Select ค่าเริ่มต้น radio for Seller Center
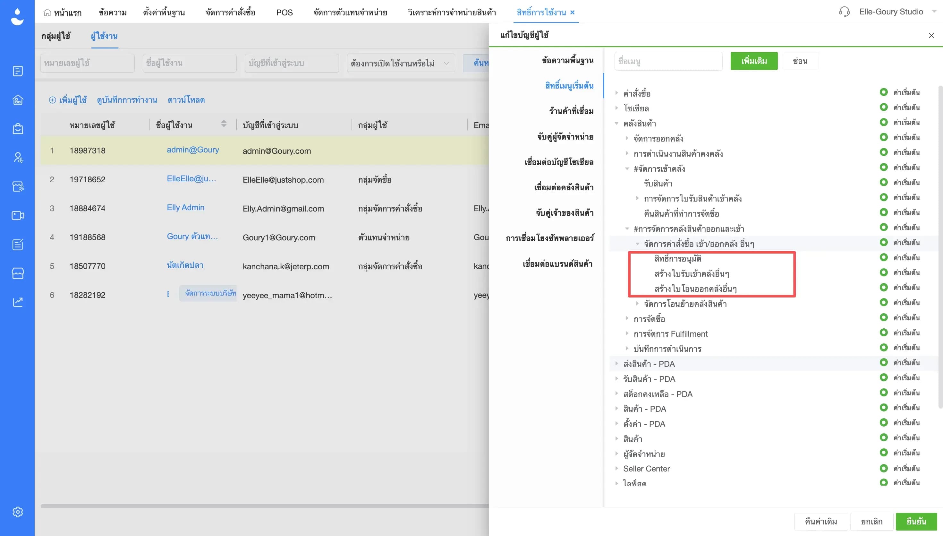Image resolution: width=943 pixels, height=536 pixels. pos(883,468)
